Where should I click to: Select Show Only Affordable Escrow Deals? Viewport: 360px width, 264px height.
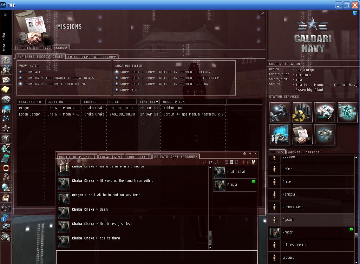pos(57,78)
